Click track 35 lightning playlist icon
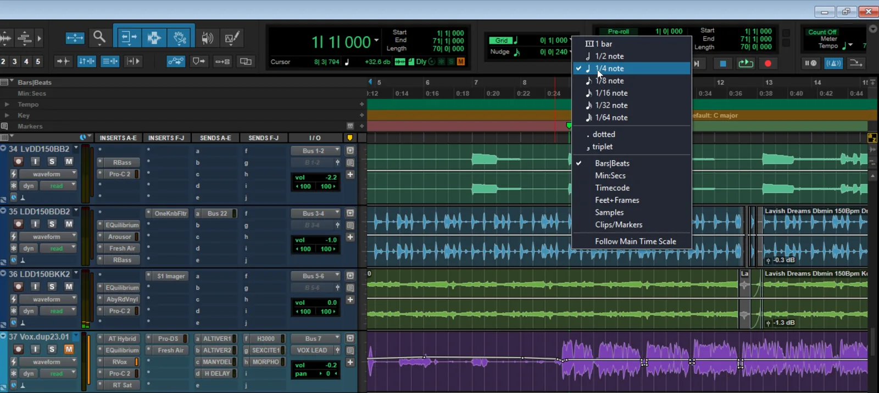The image size is (879, 393). point(14,237)
